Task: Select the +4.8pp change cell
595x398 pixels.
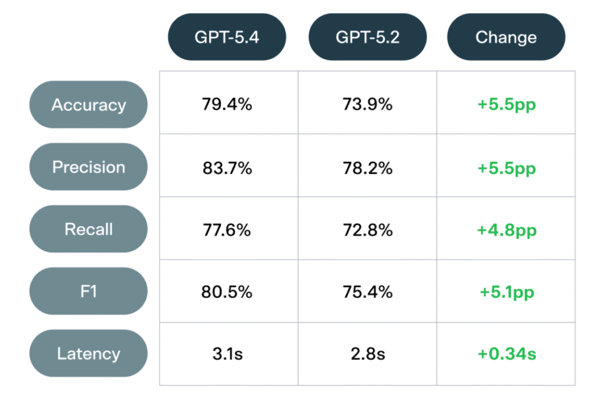Action: point(507,230)
